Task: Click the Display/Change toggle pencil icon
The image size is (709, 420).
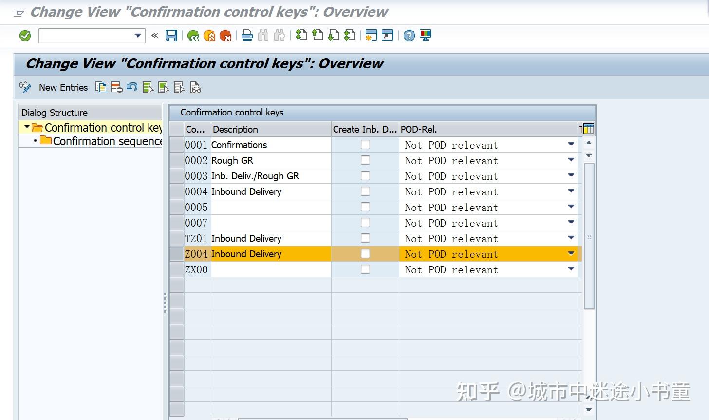Action: click(25, 87)
